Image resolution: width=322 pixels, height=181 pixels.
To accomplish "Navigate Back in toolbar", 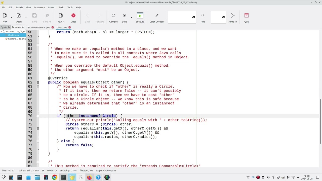I will [87, 18].
